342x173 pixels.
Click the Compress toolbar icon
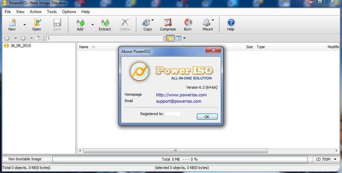[168, 25]
